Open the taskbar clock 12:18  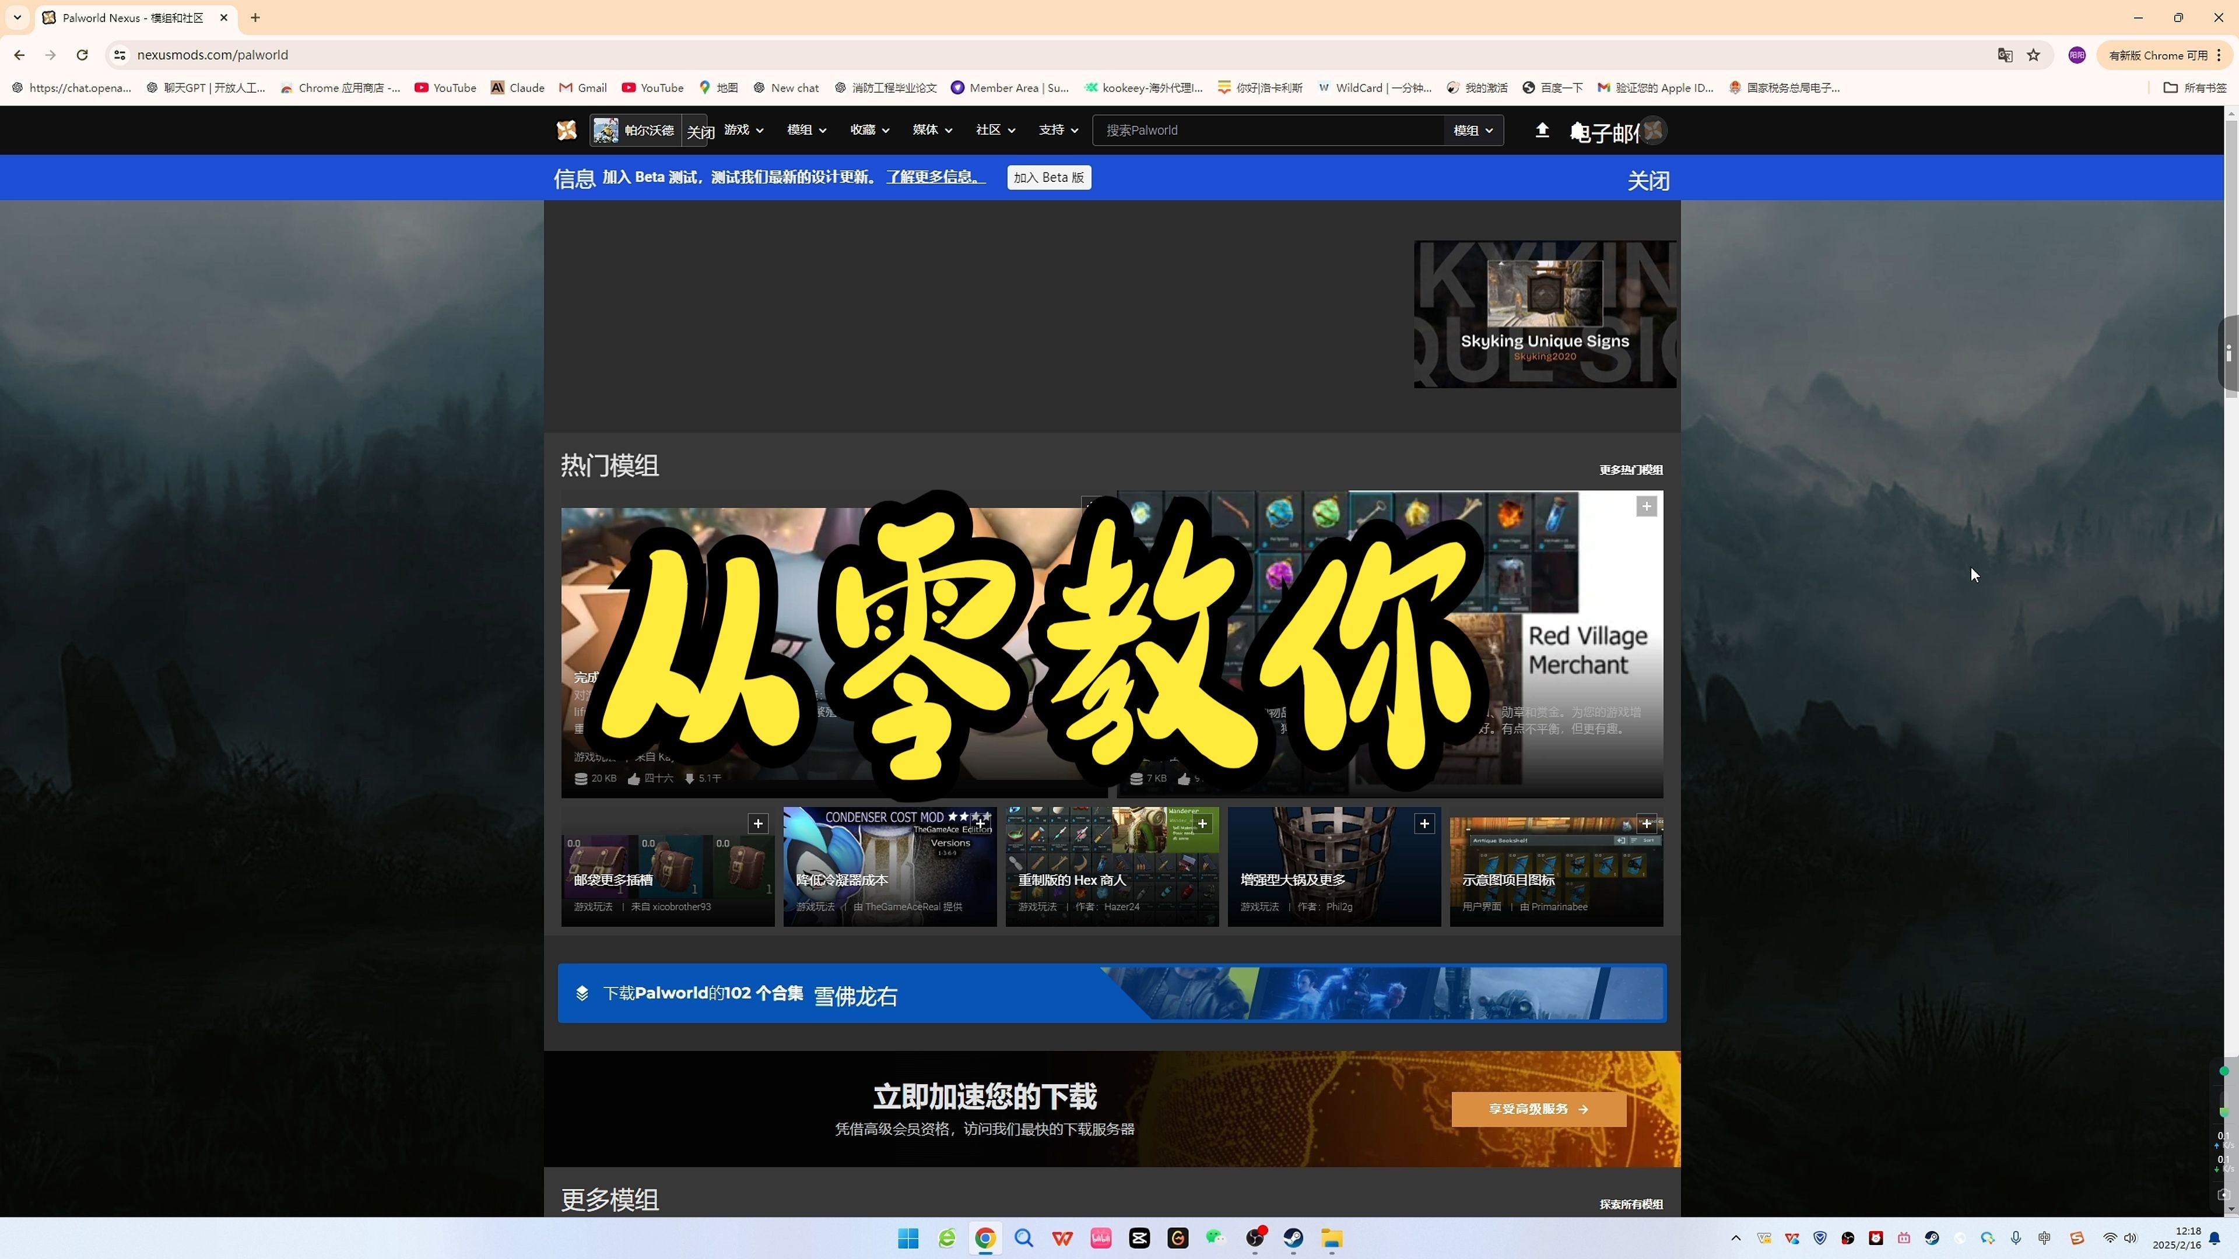[2177, 1238]
